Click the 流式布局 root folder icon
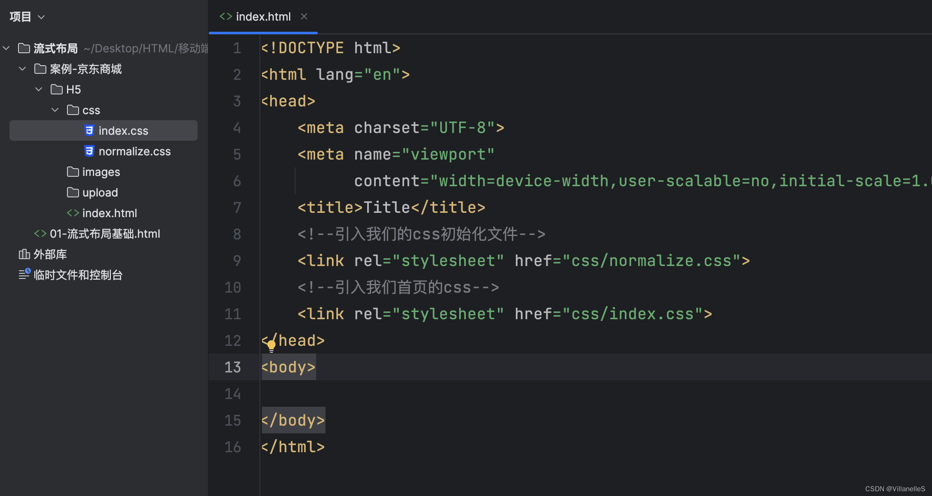Viewport: 932px width, 496px height. [24, 48]
